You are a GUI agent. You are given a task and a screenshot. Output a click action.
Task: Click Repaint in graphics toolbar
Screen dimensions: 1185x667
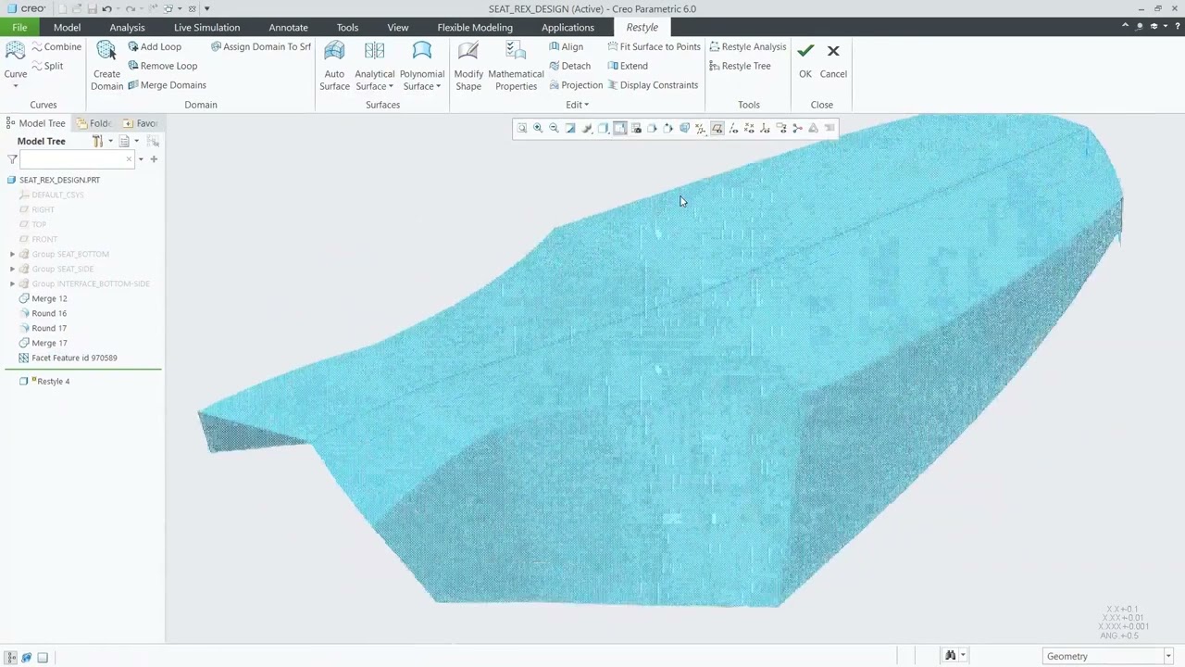click(x=570, y=129)
